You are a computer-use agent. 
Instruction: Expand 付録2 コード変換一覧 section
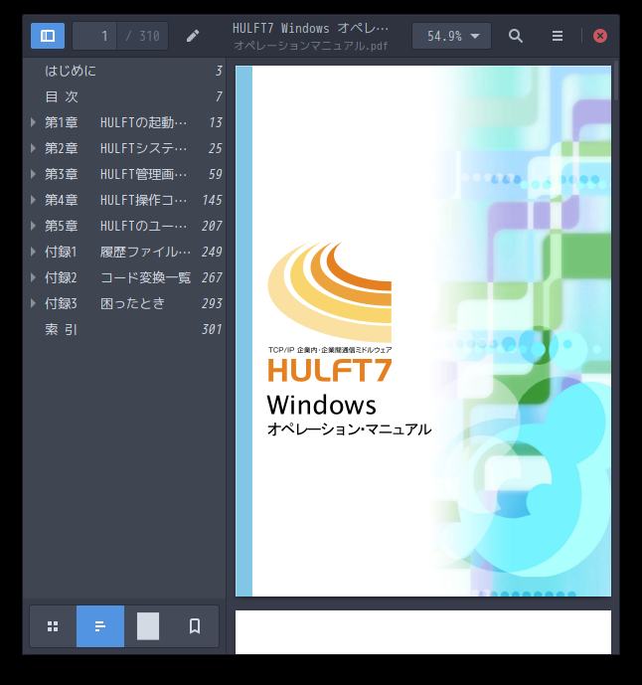coord(33,277)
